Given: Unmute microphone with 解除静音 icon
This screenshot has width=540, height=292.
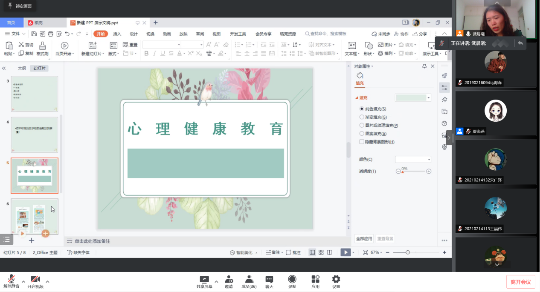Looking at the screenshot, I should point(12,282).
